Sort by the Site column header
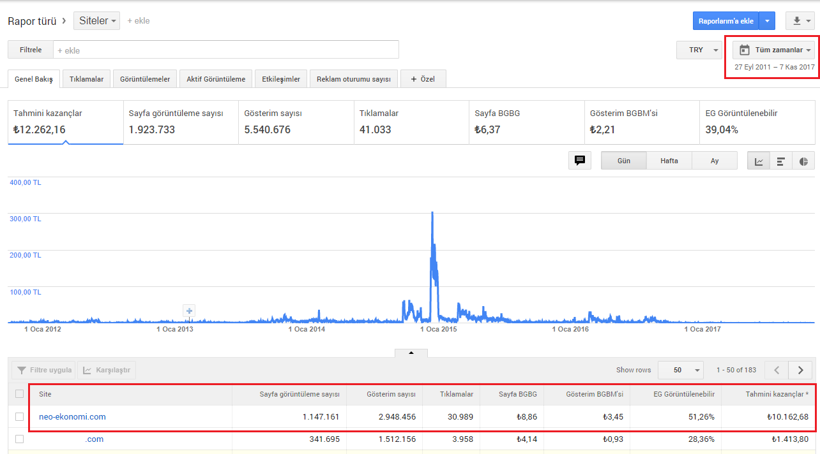This screenshot has height=454, width=820. pos(45,394)
